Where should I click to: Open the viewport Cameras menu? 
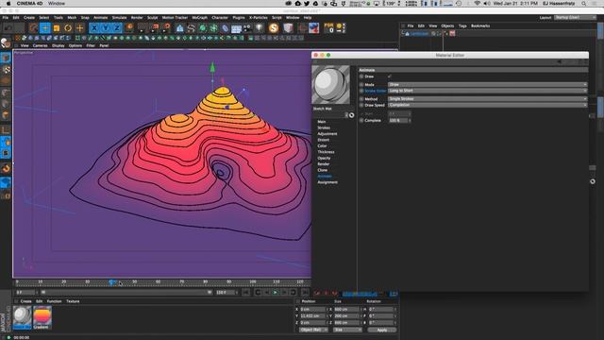(x=40, y=45)
